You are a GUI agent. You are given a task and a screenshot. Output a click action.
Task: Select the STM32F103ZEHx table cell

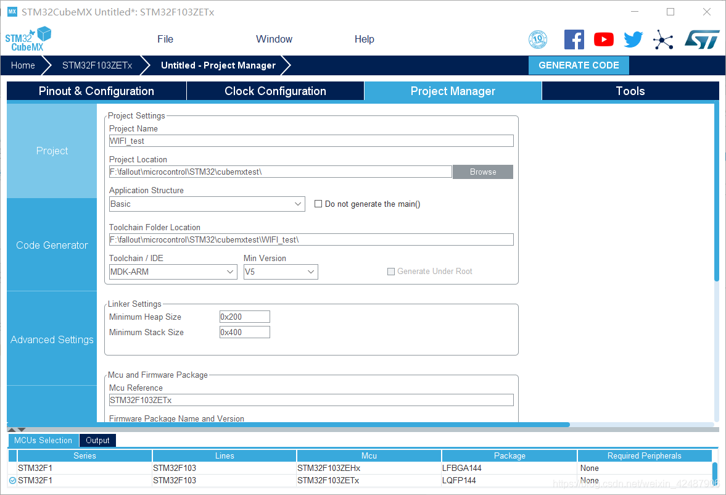click(369, 468)
